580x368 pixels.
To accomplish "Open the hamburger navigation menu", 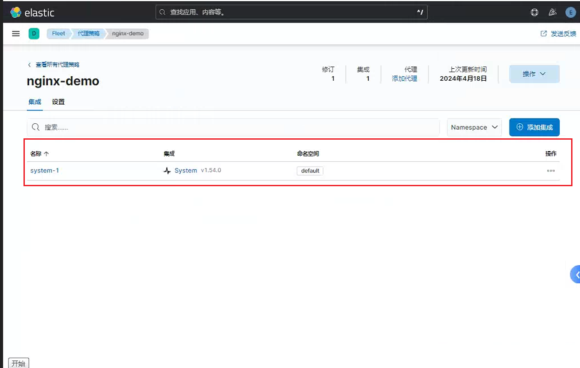I will pyautogui.click(x=16, y=34).
